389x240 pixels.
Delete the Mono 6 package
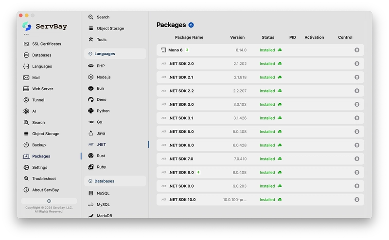pyautogui.click(x=356, y=50)
